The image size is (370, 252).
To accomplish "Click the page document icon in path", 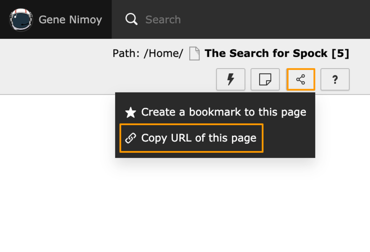I will point(194,54).
